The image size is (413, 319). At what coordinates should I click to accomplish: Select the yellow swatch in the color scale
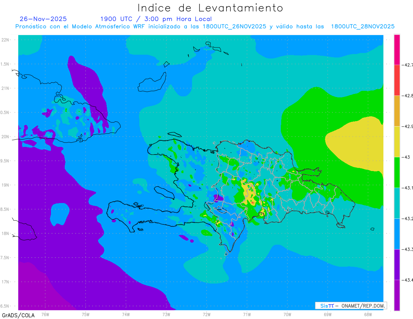point(397,141)
